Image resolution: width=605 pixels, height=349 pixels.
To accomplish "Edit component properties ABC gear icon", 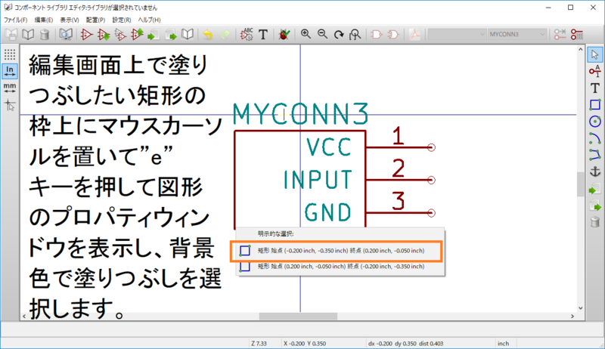I will (247, 35).
